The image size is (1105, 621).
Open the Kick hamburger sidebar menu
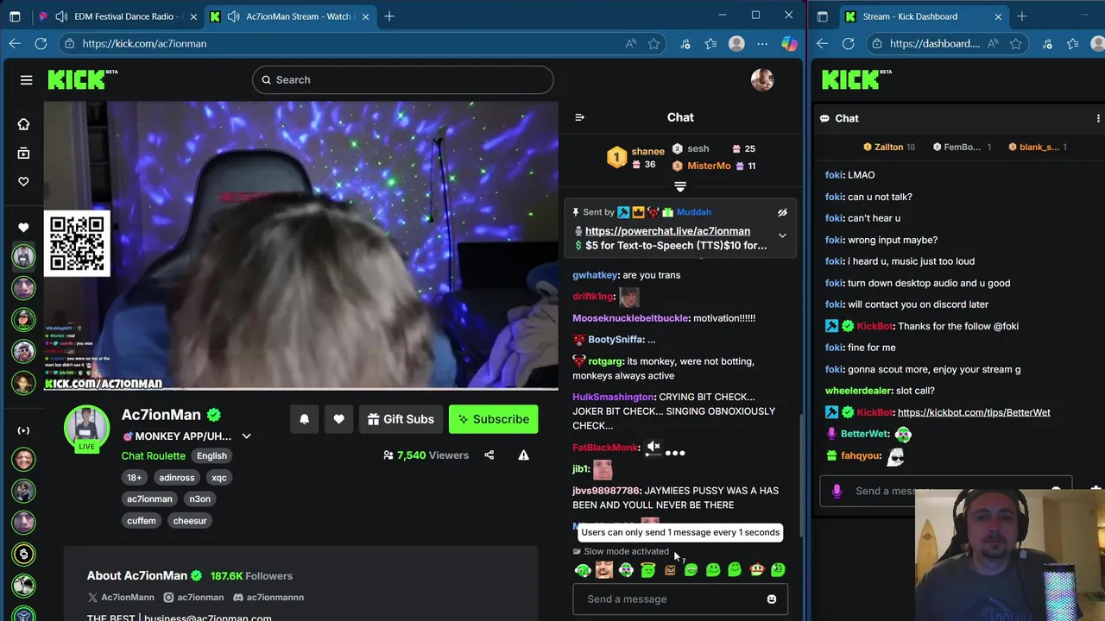tap(26, 80)
